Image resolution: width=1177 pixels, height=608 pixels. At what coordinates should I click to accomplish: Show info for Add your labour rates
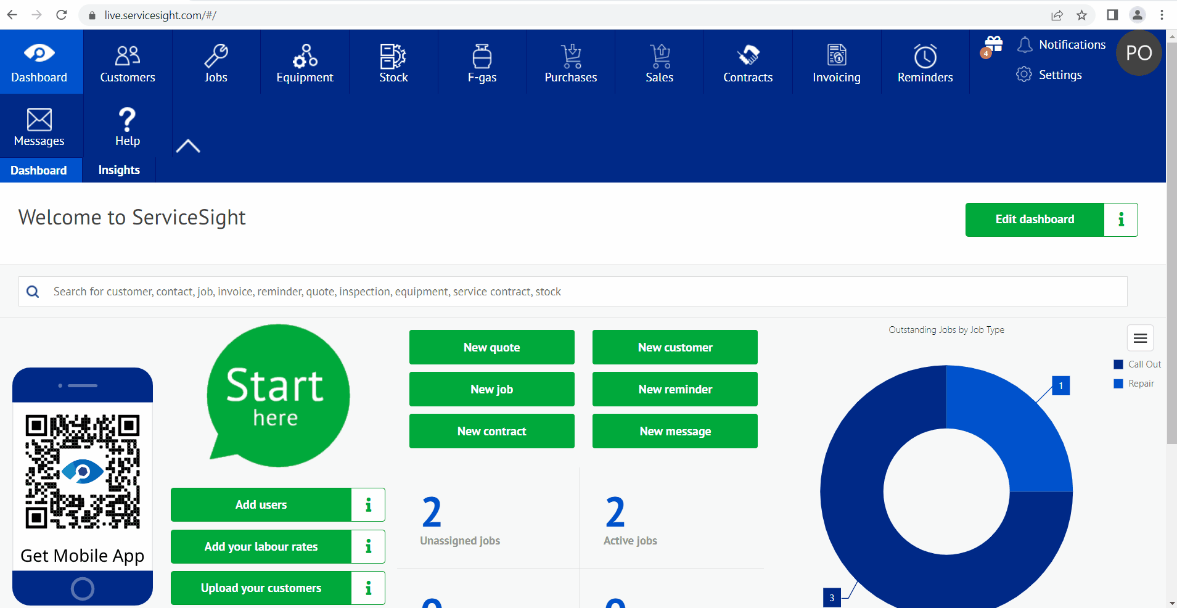368,546
